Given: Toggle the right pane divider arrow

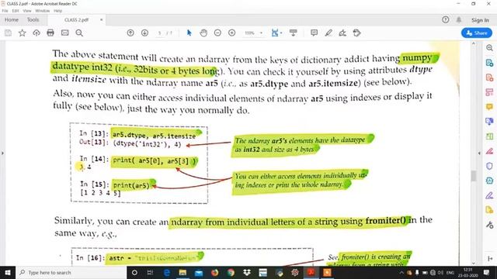Looking at the screenshot, I should 479,153.
